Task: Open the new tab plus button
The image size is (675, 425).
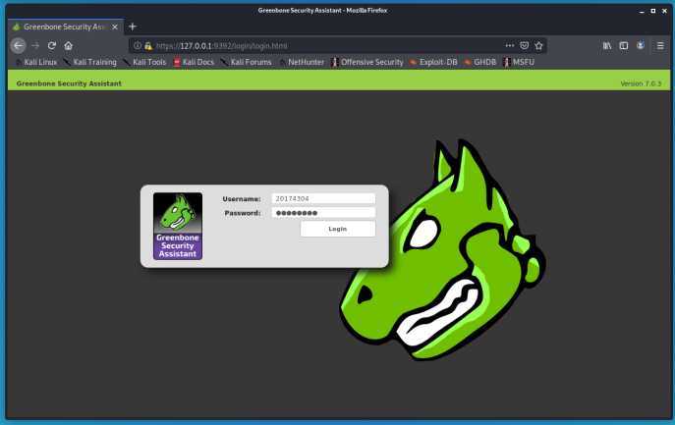Action: point(133,27)
